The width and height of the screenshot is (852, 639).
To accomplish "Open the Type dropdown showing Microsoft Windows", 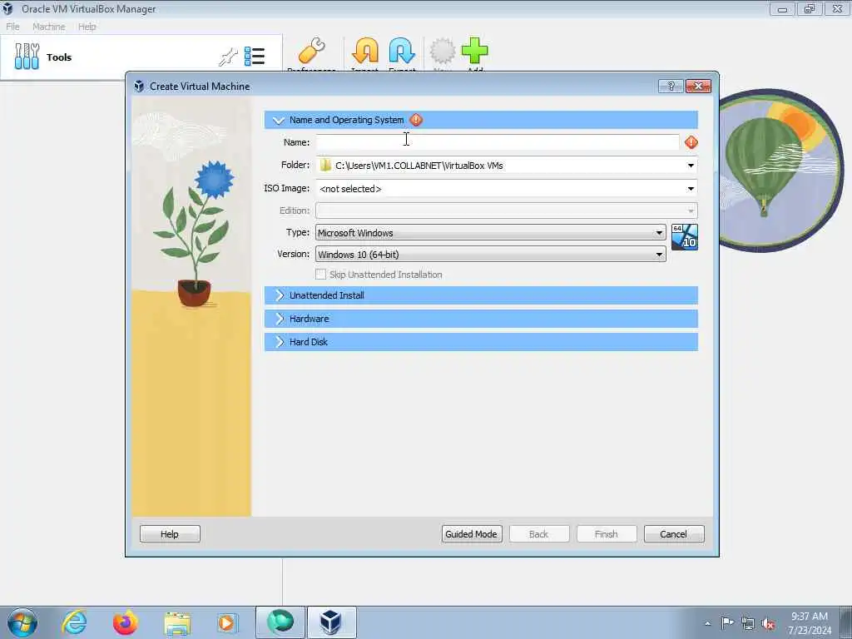I will [491, 233].
